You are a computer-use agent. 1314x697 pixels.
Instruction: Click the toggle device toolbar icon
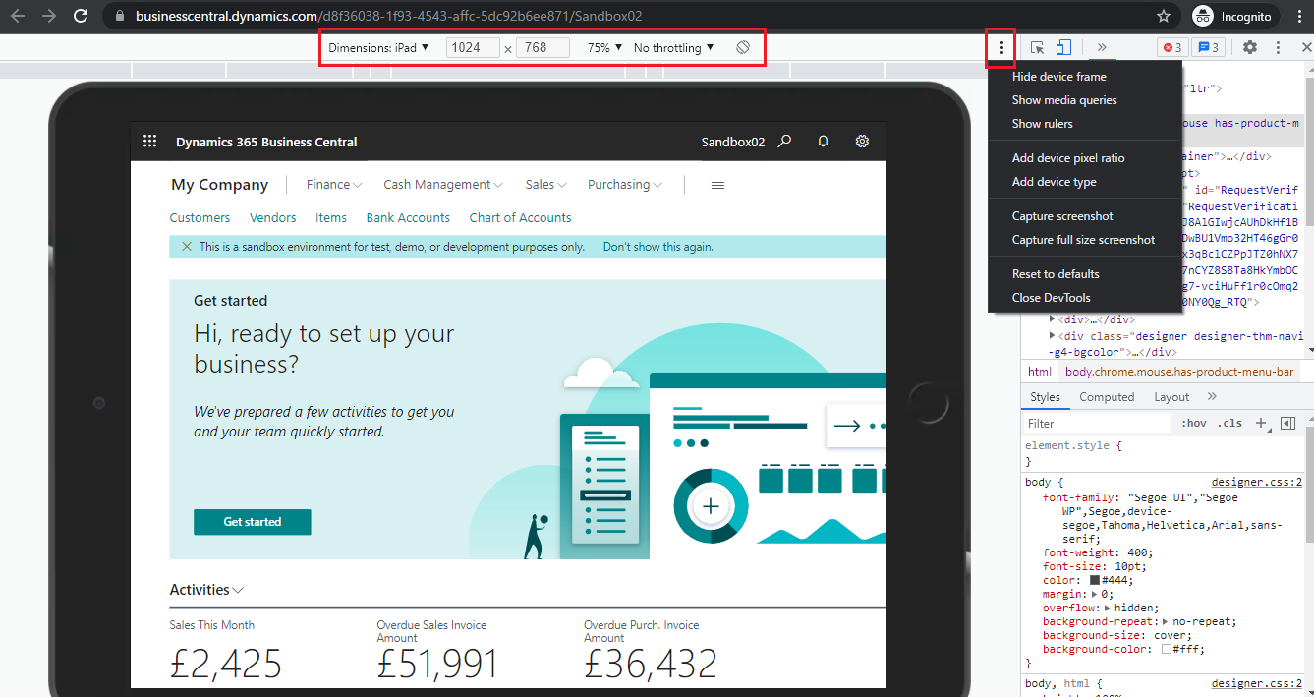click(1063, 46)
